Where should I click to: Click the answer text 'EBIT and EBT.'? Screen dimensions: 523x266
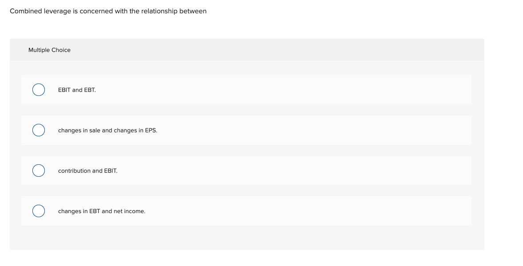pyautogui.click(x=76, y=90)
